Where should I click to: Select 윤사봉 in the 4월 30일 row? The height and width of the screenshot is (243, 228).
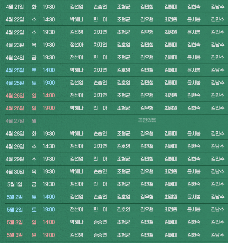pos(194,171)
